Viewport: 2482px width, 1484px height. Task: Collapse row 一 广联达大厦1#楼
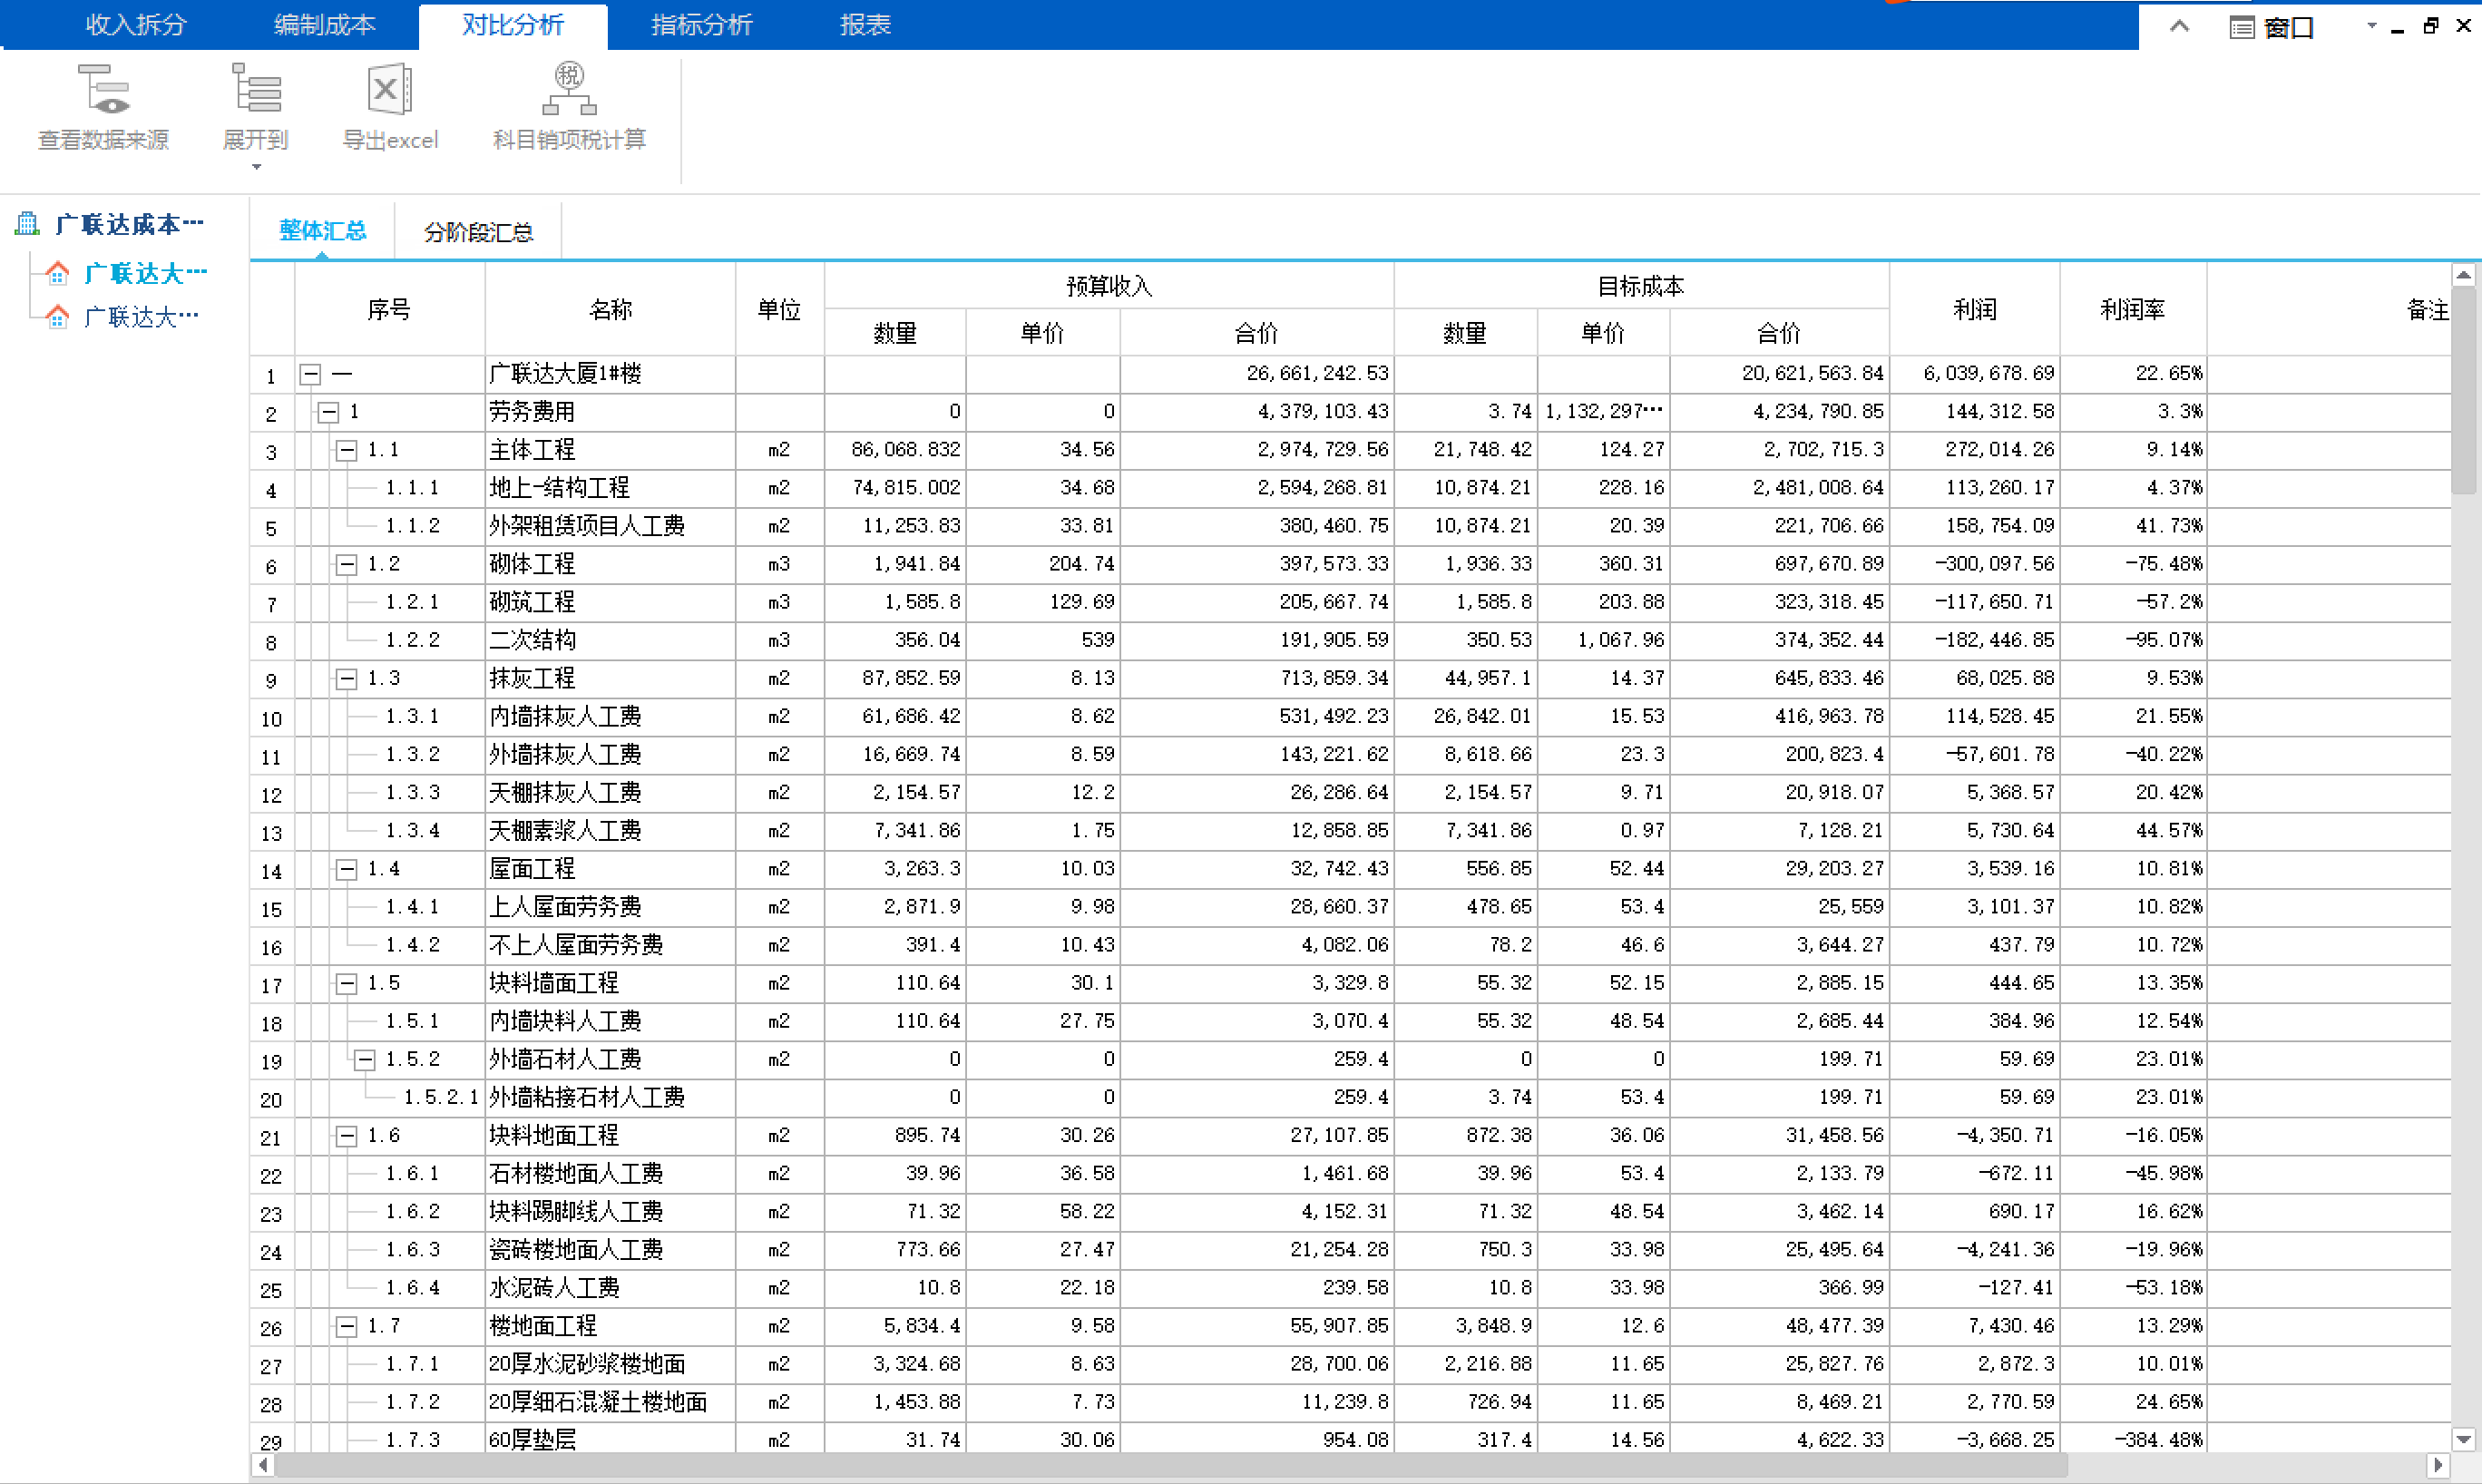(311, 374)
